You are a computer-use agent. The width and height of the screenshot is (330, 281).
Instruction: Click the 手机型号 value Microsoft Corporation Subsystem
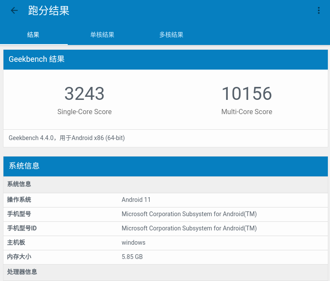(189, 214)
